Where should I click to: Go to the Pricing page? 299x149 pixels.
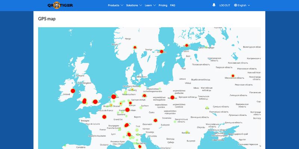[163, 5]
